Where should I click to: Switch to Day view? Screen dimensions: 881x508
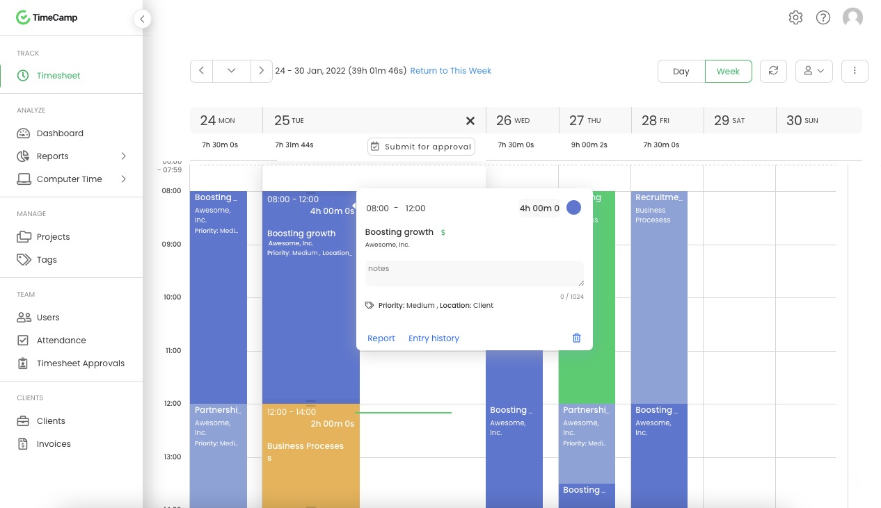point(681,71)
